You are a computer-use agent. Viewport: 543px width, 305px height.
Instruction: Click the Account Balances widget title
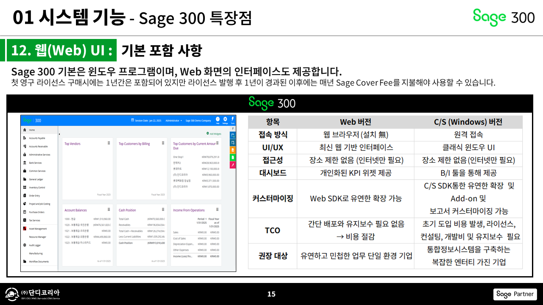(x=76, y=210)
